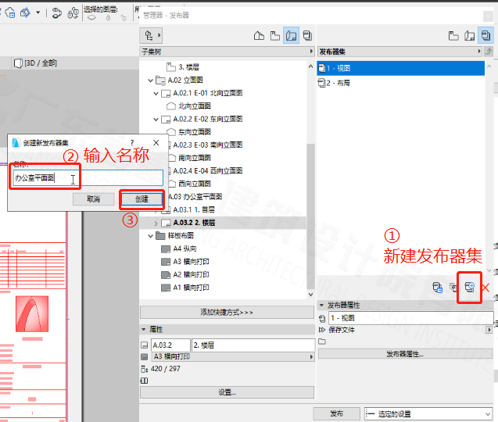
Task: Click the 发布 button
Action: click(x=336, y=413)
